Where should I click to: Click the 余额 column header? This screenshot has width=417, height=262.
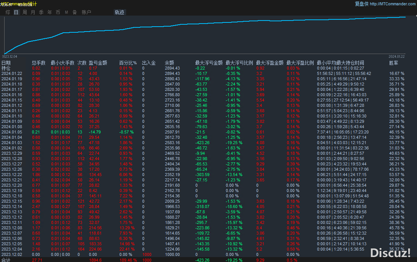[x=169, y=63]
